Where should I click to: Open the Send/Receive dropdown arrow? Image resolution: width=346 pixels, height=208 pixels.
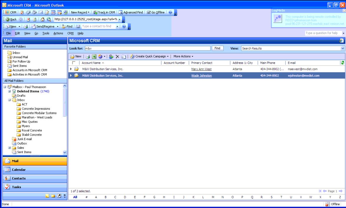[58, 27]
